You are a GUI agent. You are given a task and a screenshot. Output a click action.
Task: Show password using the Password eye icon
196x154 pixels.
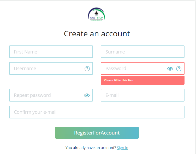pyautogui.click(x=170, y=69)
